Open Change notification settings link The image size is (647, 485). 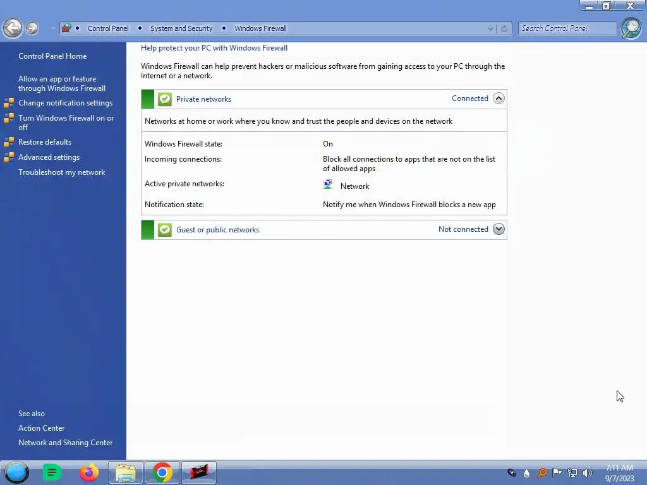(65, 103)
